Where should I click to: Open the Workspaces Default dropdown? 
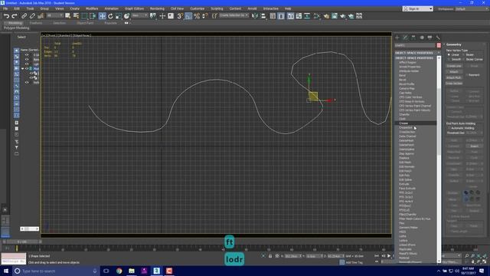[x=471, y=8]
